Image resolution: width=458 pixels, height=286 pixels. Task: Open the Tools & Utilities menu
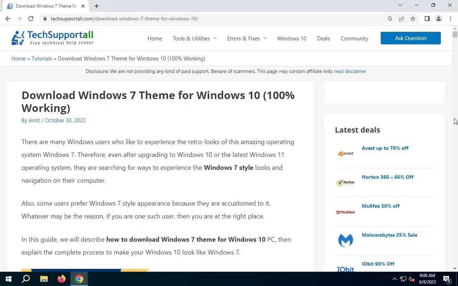(191, 38)
